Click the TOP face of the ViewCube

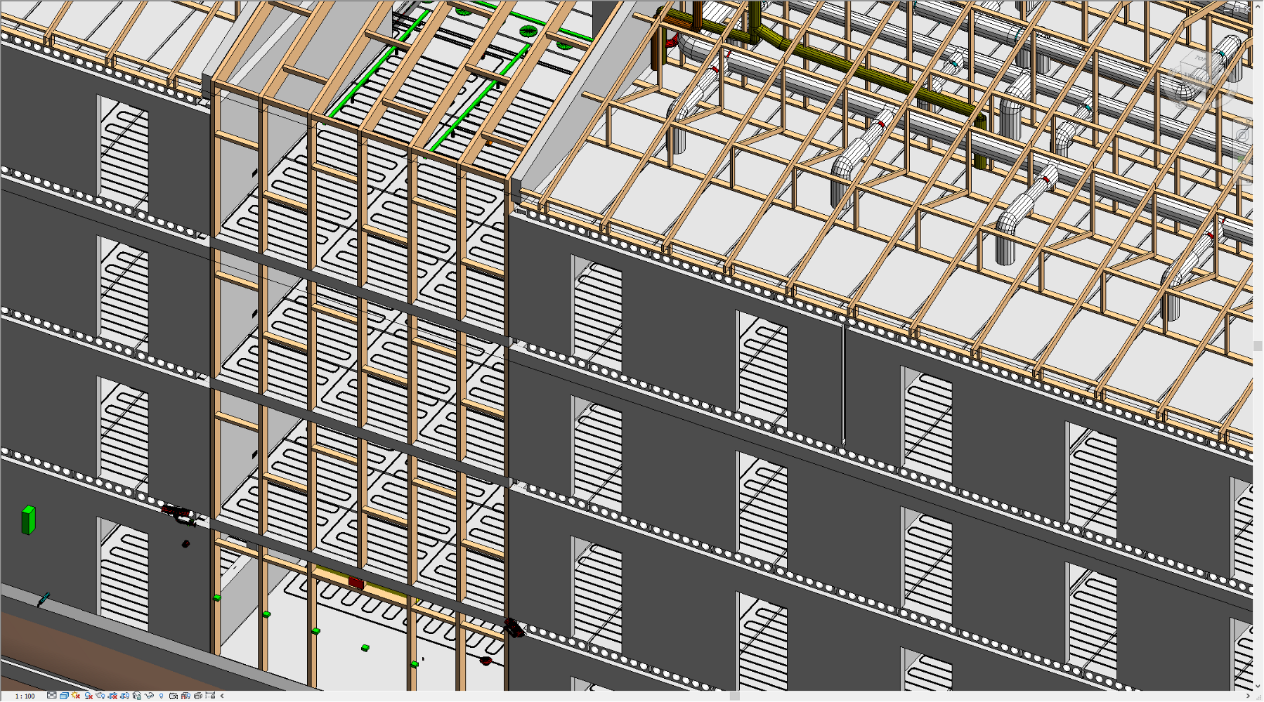pyautogui.click(x=1201, y=58)
